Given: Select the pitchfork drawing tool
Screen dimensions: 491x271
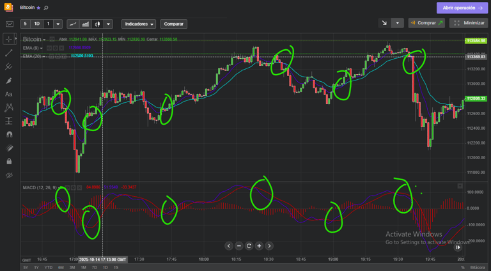Looking at the screenshot, I should [9, 66].
